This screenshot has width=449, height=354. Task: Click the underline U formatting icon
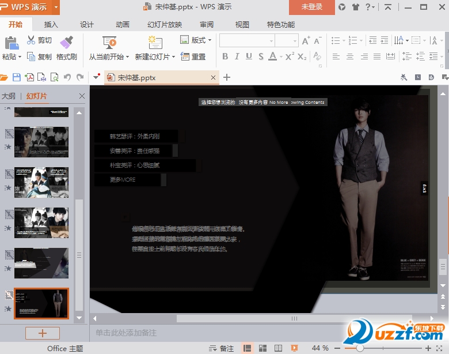click(x=249, y=57)
